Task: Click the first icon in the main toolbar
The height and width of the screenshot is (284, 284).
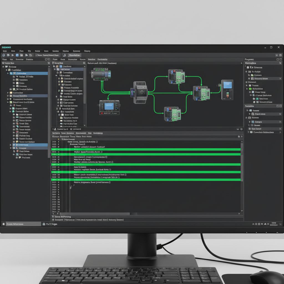Action: pyautogui.click(x=4, y=55)
